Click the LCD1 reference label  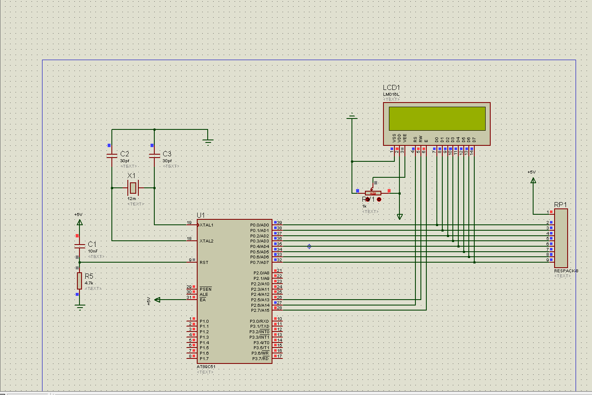point(391,87)
